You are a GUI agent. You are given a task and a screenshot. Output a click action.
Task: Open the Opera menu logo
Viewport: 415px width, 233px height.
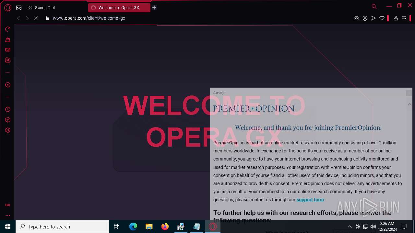tap(8, 8)
